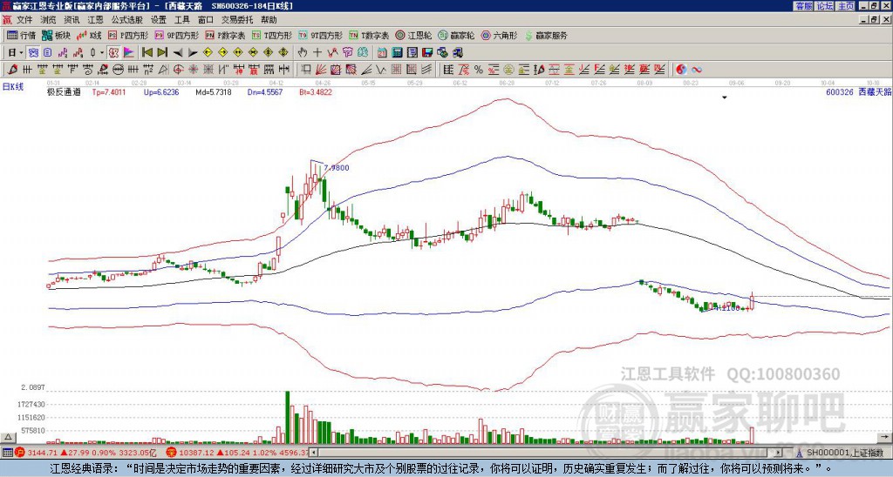Open the 公式选股 menu

[127, 20]
